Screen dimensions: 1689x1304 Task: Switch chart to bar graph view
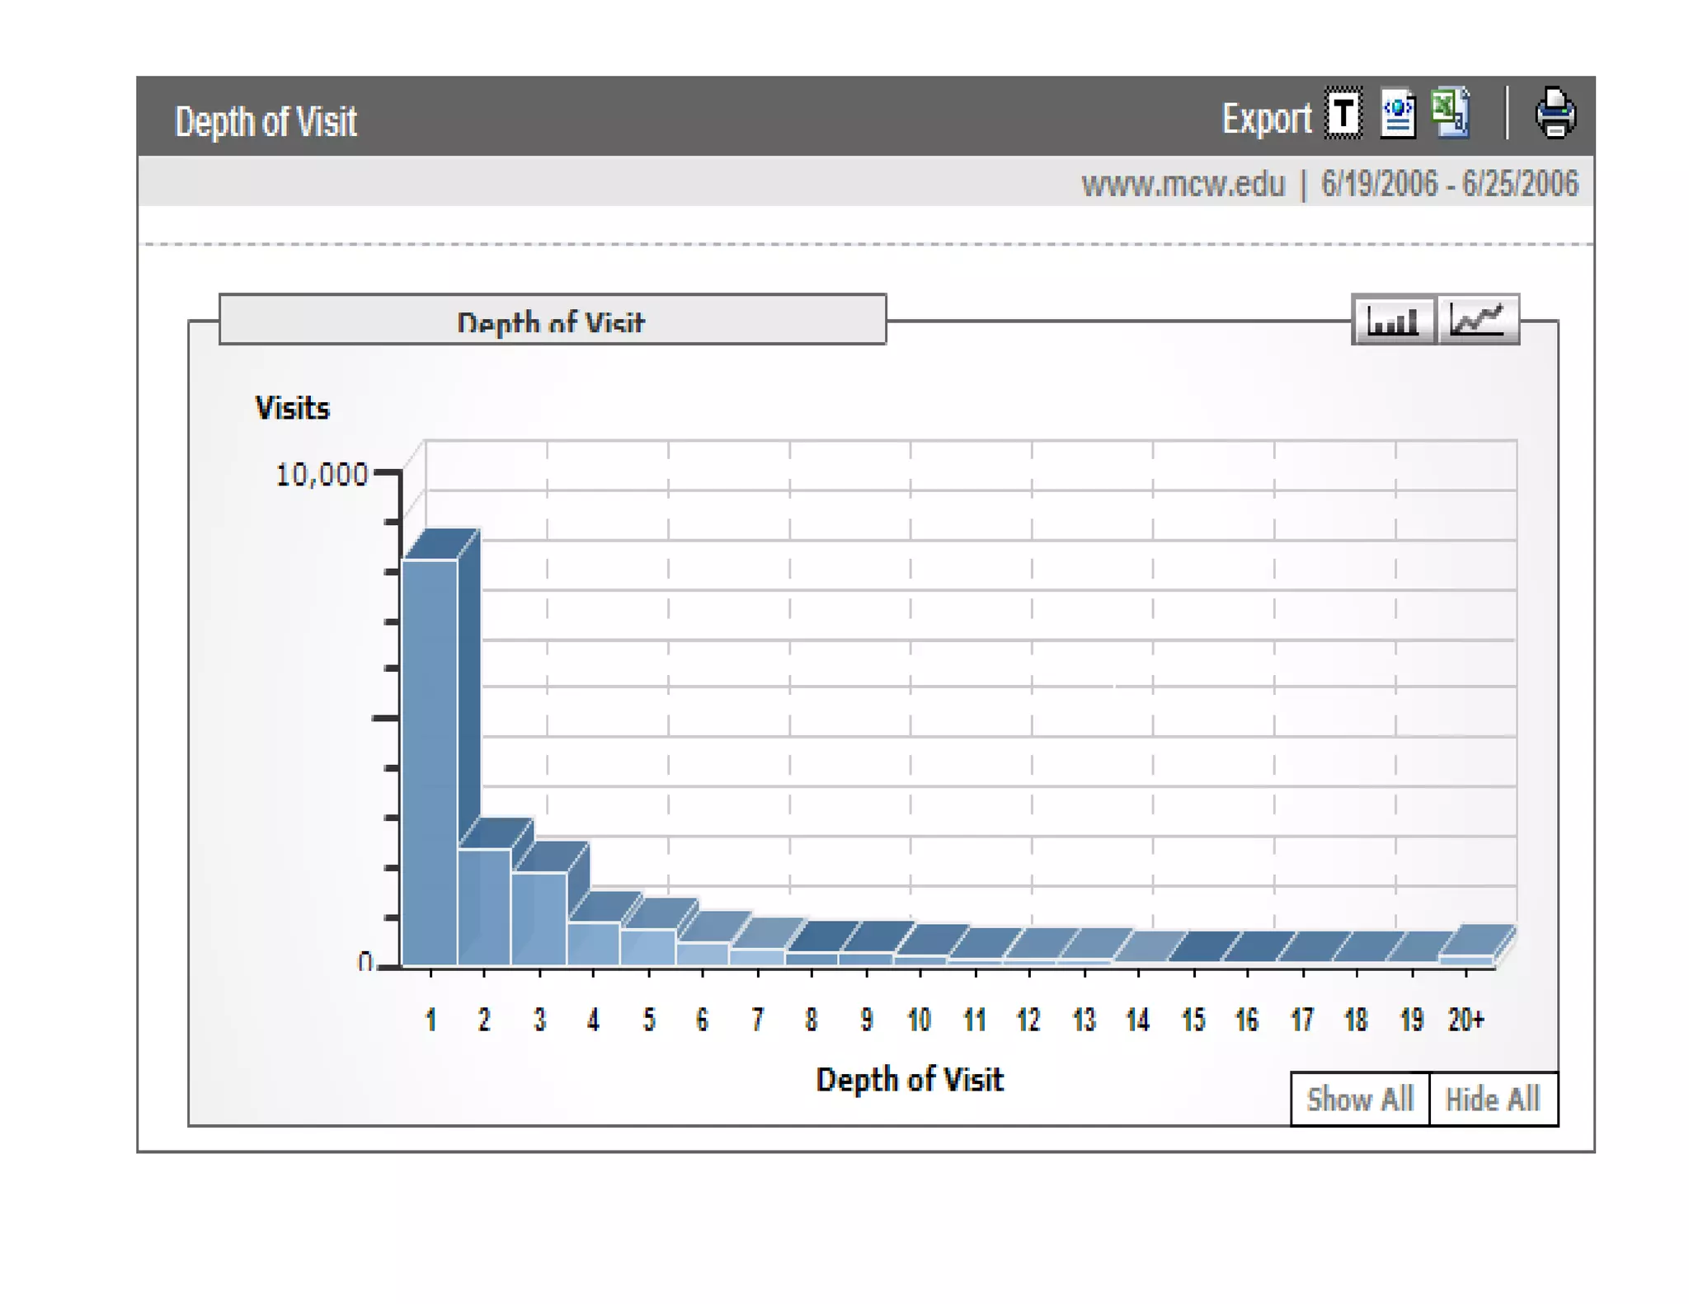pos(1393,320)
